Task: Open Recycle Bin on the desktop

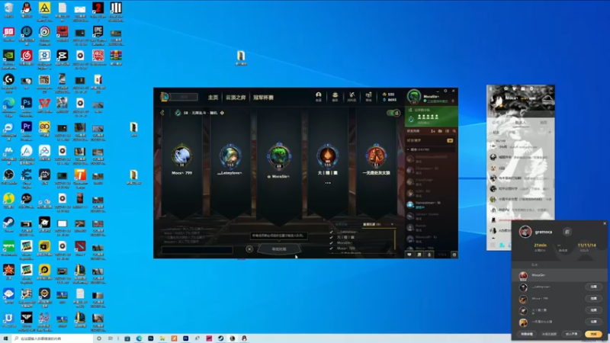Action: (8, 10)
